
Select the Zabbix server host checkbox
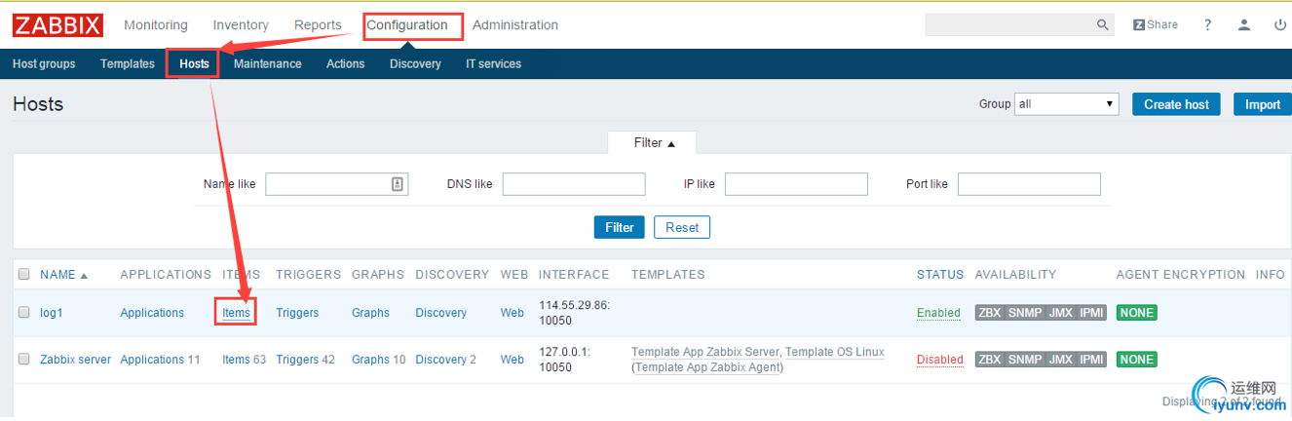[x=24, y=360]
